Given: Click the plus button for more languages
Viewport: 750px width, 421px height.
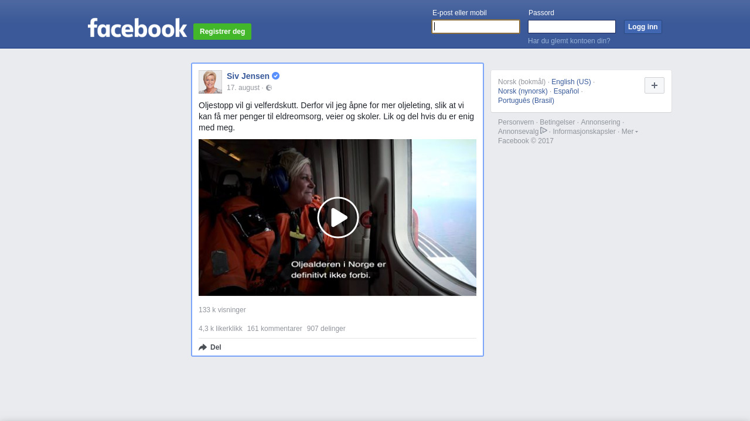Looking at the screenshot, I should [654, 85].
